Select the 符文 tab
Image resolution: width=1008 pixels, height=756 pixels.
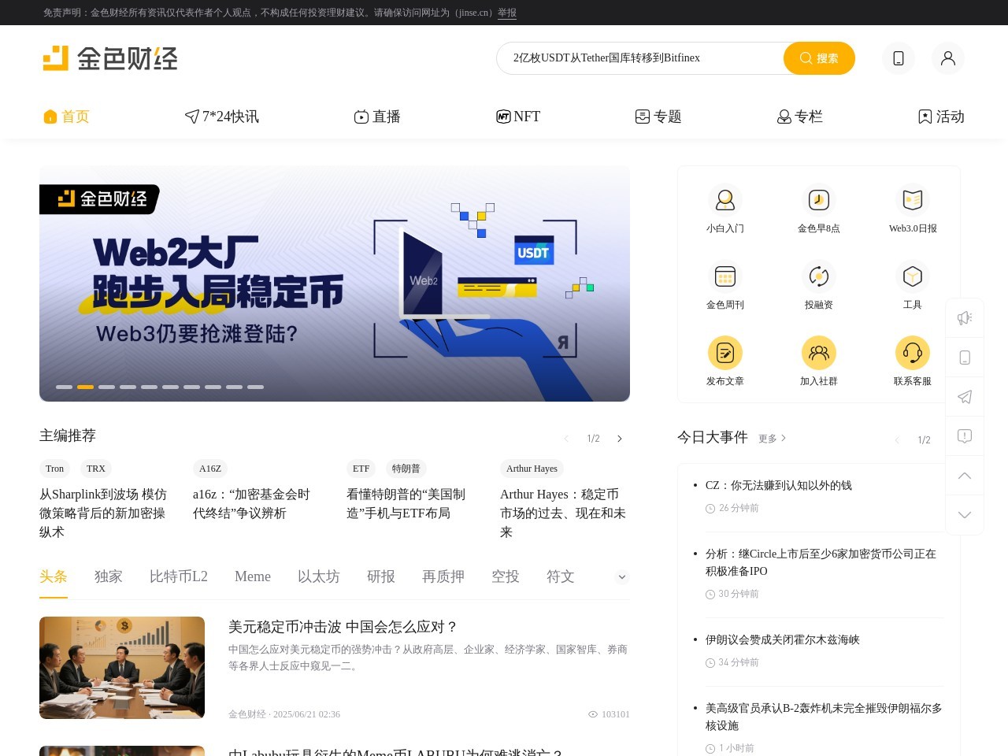click(561, 576)
